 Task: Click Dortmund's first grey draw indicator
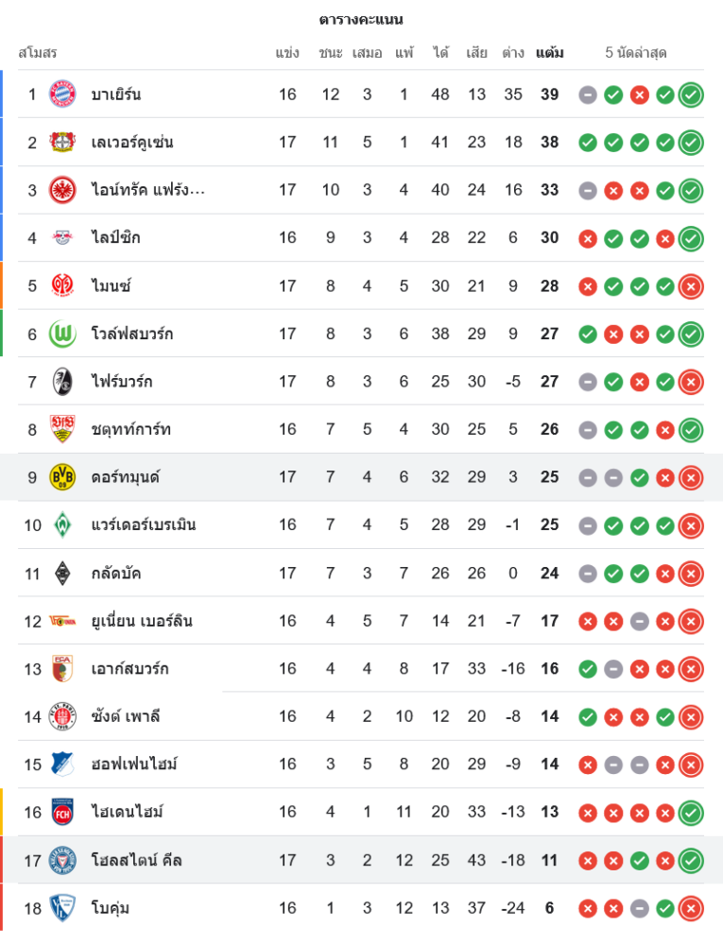(x=587, y=477)
